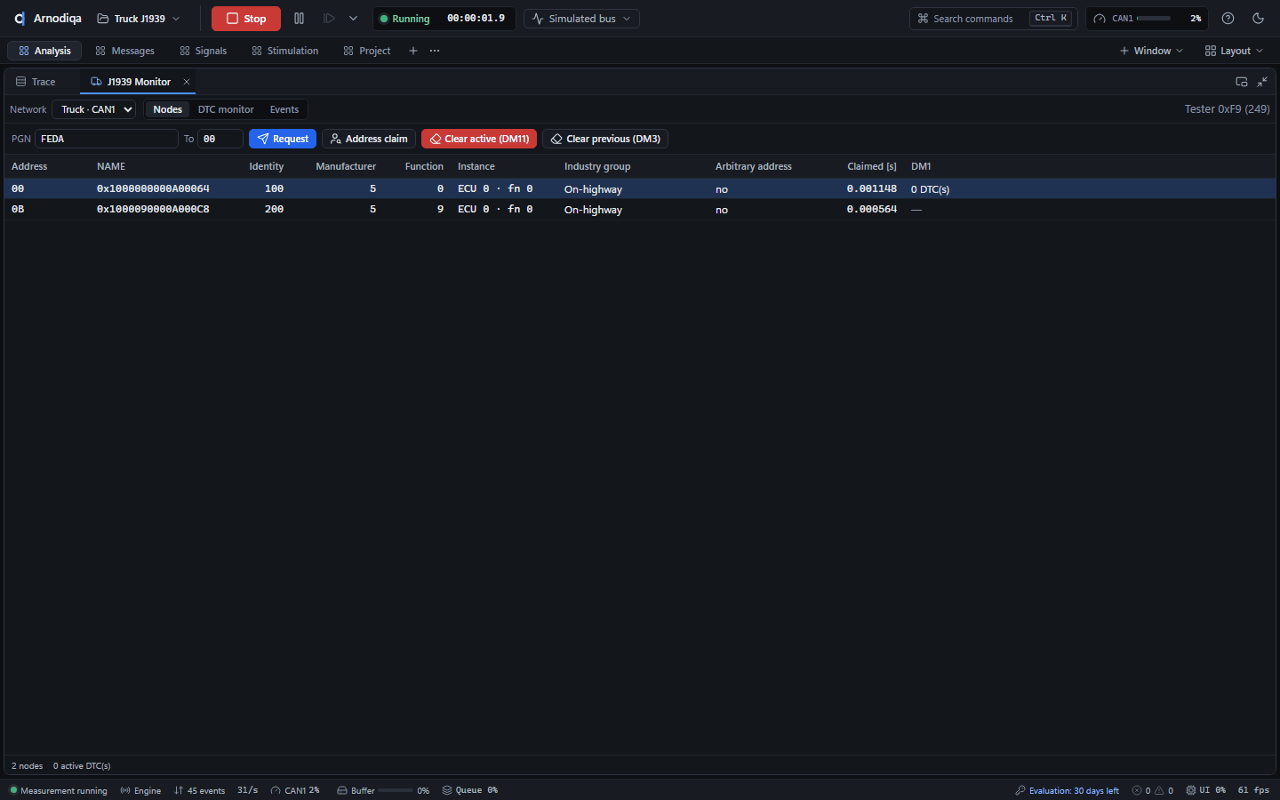Open the Search commands box

(x=994, y=19)
